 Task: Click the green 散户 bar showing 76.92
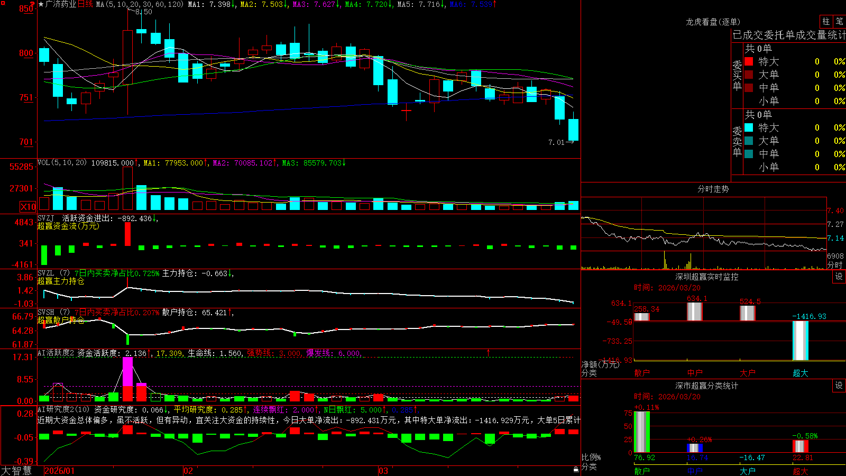coord(641,432)
